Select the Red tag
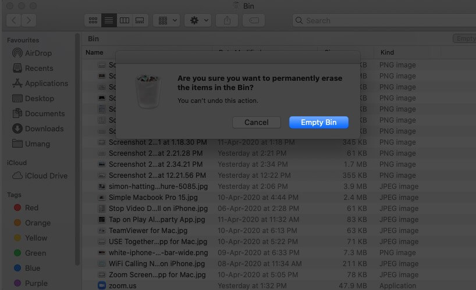Image resolution: width=476 pixels, height=290 pixels. (x=26, y=207)
